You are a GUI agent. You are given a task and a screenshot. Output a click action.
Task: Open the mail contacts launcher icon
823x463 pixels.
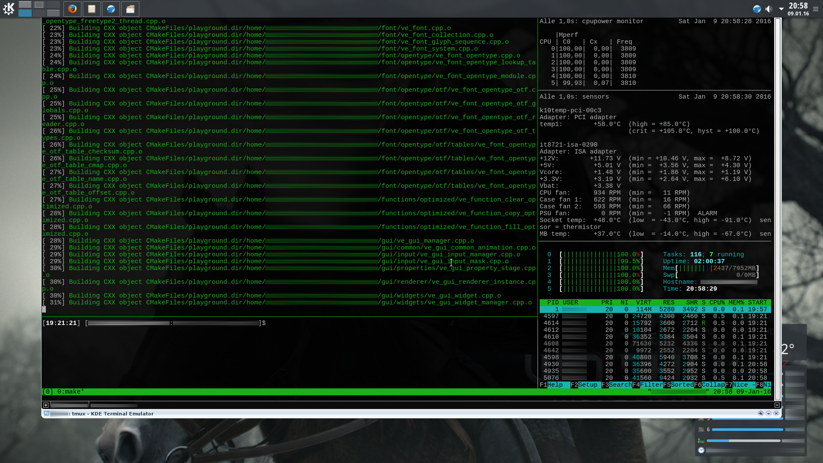(x=130, y=9)
